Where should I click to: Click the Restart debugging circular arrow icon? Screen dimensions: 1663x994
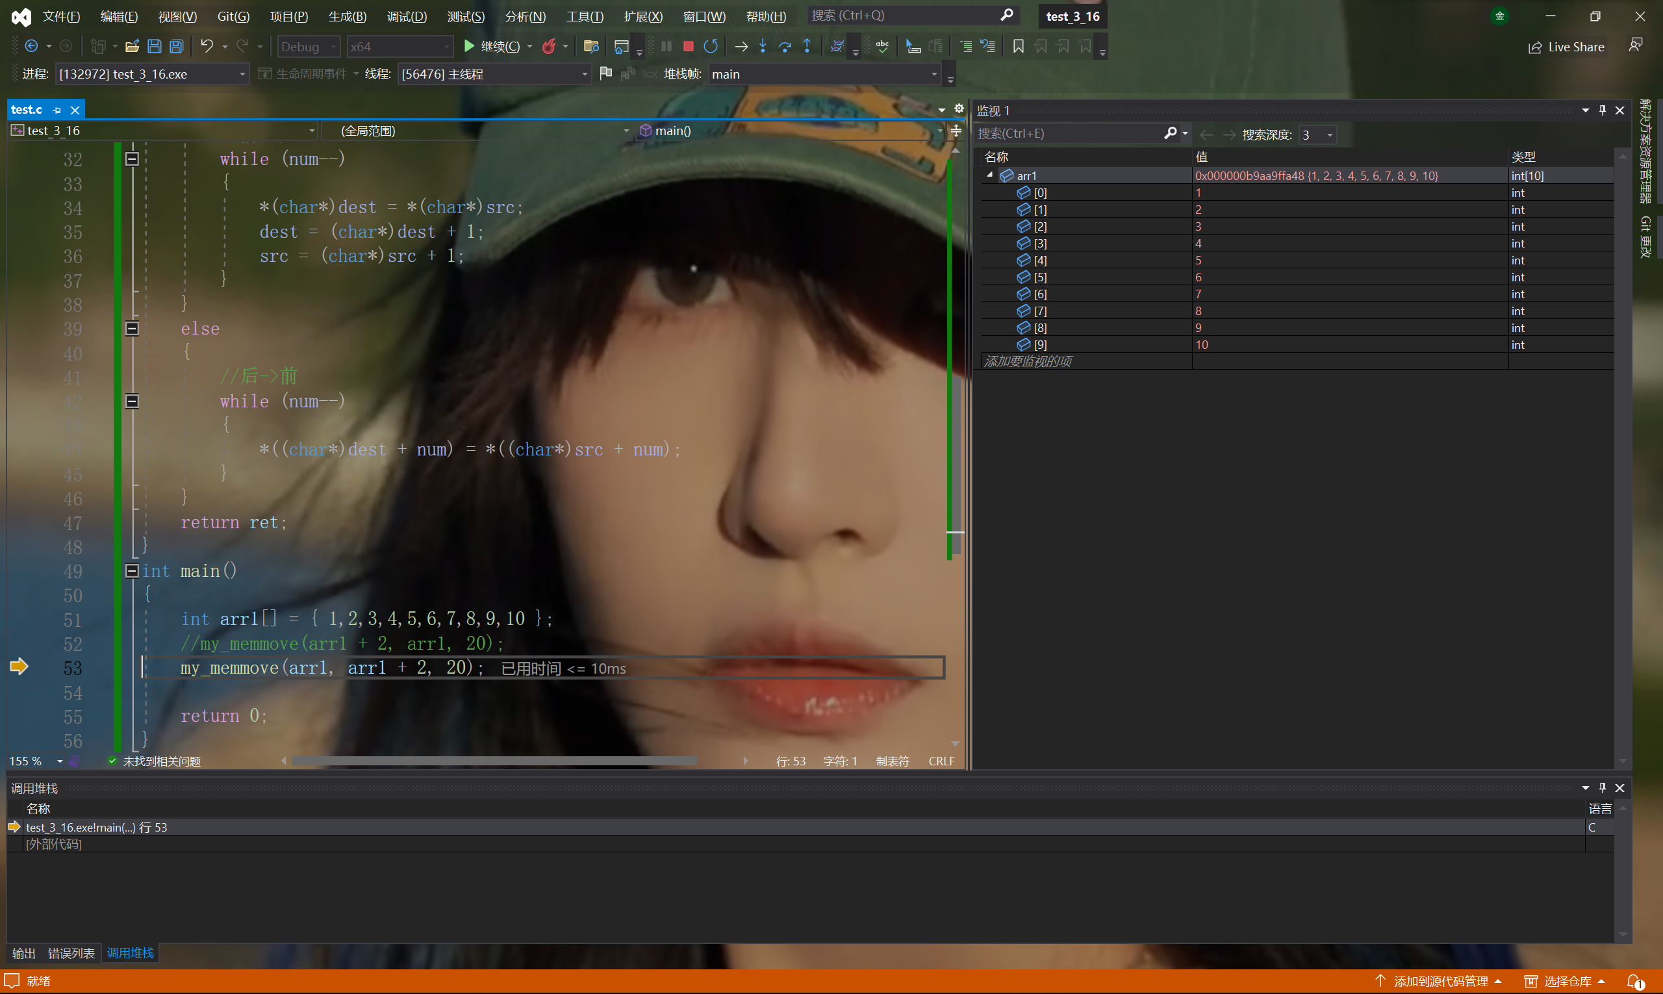click(x=711, y=46)
